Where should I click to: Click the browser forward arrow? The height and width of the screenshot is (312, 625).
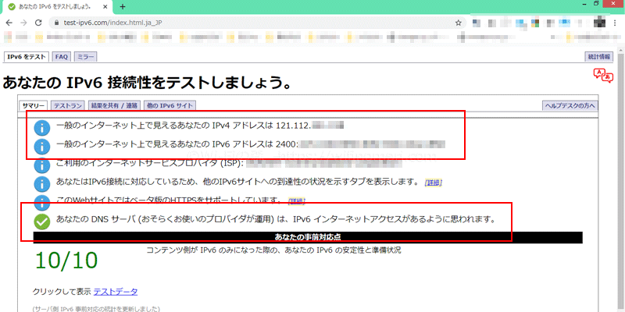[x=23, y=23]
